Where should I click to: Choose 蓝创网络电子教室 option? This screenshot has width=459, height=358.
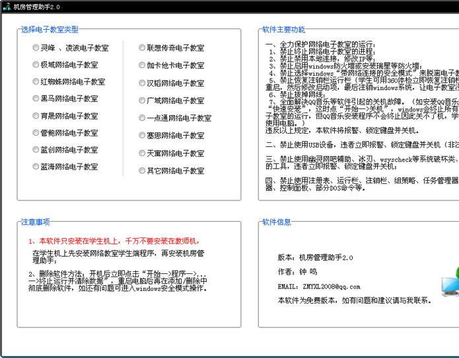[x=36, y=150]
